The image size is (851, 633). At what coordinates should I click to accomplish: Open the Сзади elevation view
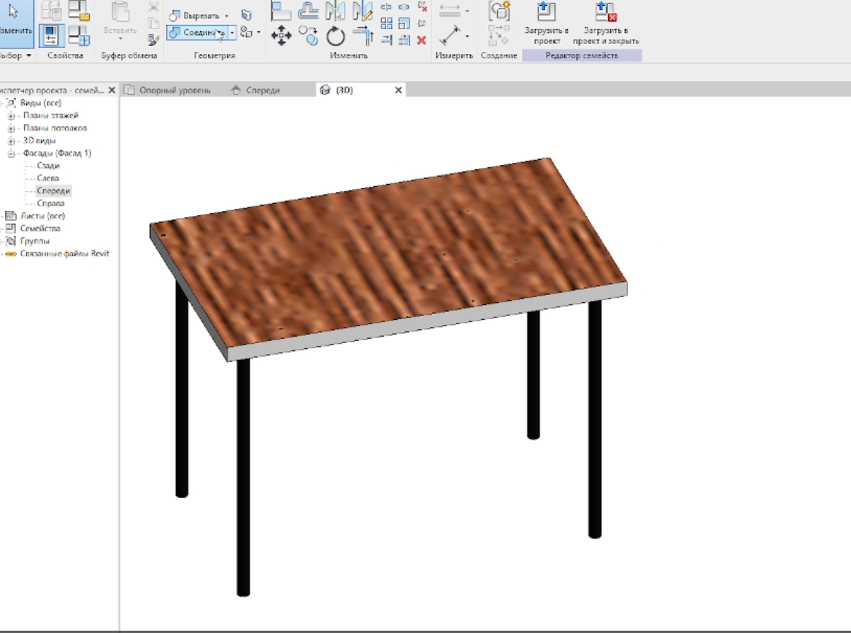pos(48,166)
